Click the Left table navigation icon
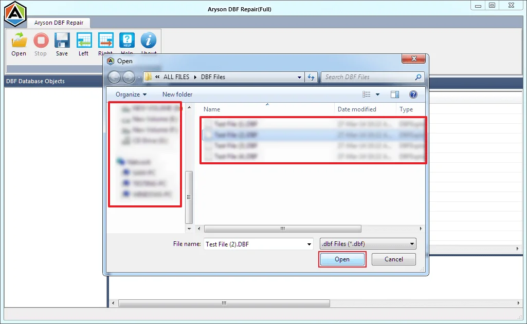Viewport: 527px width, 324px height. point(84,40)
